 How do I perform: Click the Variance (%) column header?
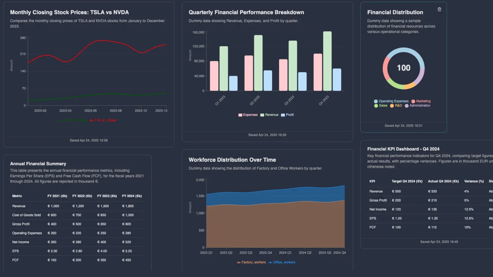[474, 181]
